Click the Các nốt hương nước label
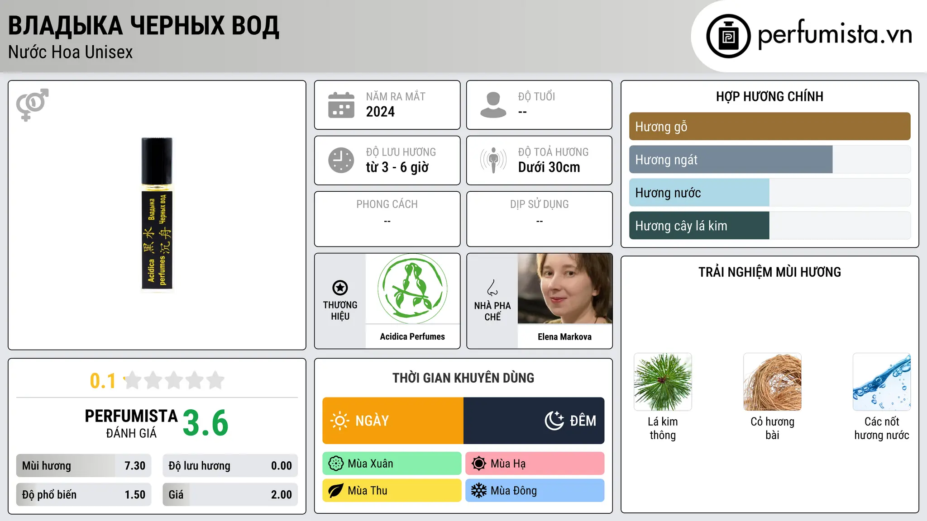The height and width of the screenshot is (521, 927). point(882,428)
